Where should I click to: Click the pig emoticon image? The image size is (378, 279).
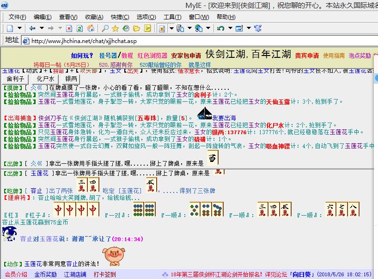(114, 256)
